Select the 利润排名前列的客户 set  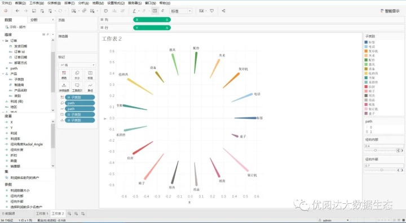tap(25, 178)
